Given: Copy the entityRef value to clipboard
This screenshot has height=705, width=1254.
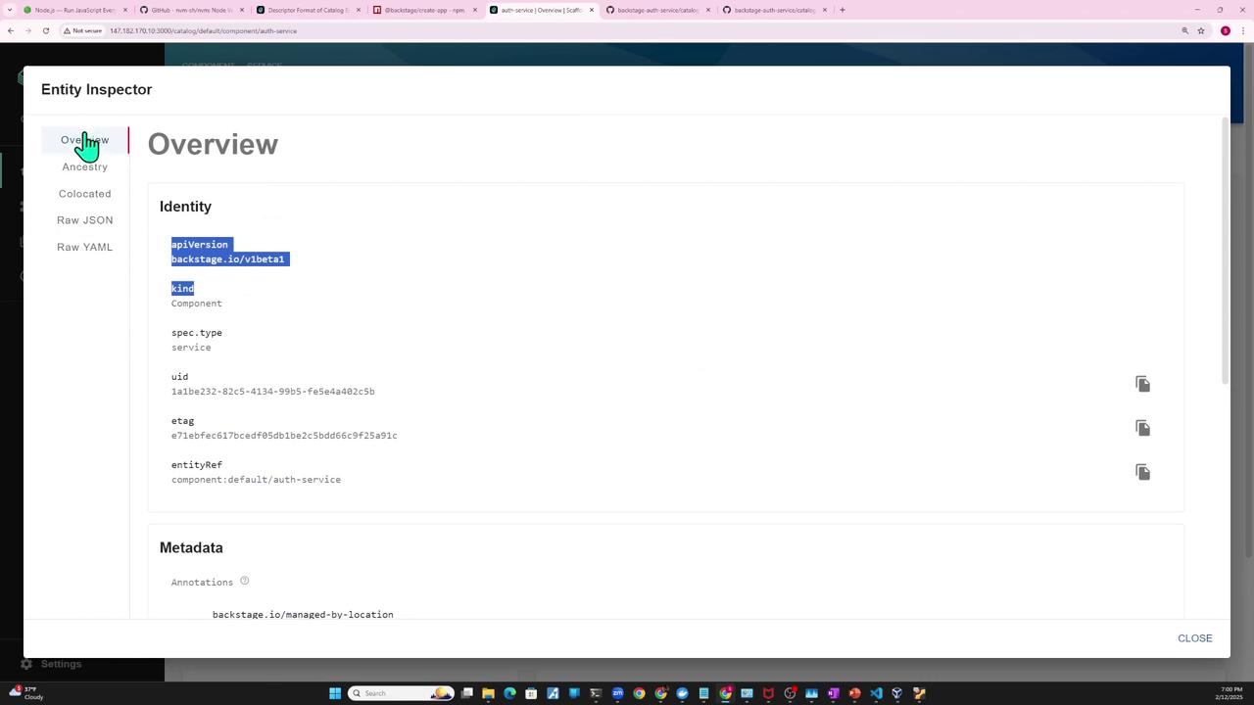Looking at the screenshot, I should tap(1142, 472).
